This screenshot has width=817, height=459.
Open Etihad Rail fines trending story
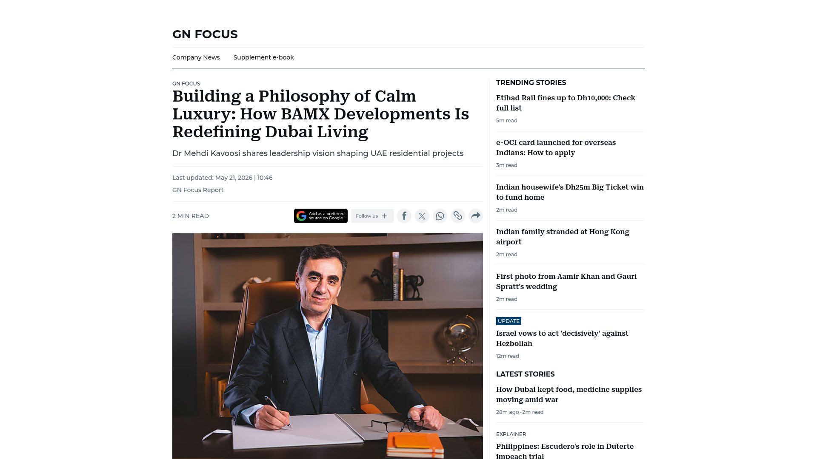coord(566,103)
